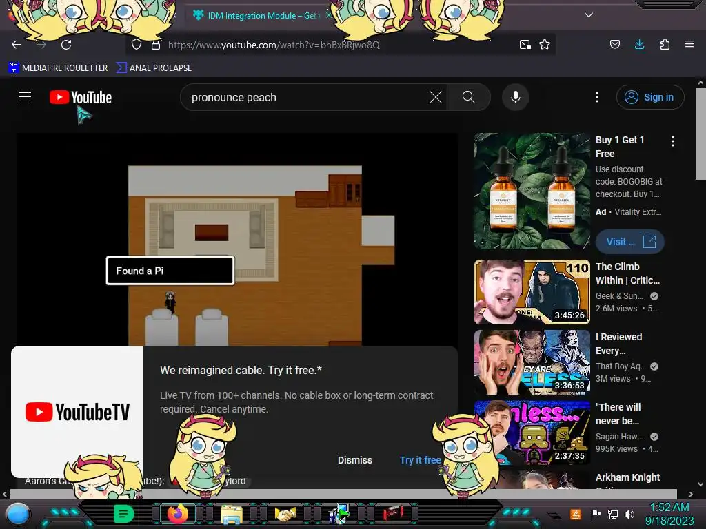Sign in to YouTube

click(649, 97)
